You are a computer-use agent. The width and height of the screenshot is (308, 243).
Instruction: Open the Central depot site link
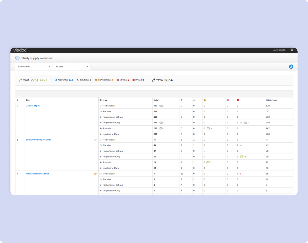point(33,106)
